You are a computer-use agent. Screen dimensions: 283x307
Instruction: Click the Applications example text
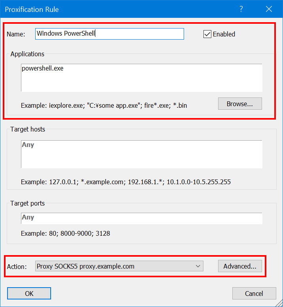coord(104,105)
